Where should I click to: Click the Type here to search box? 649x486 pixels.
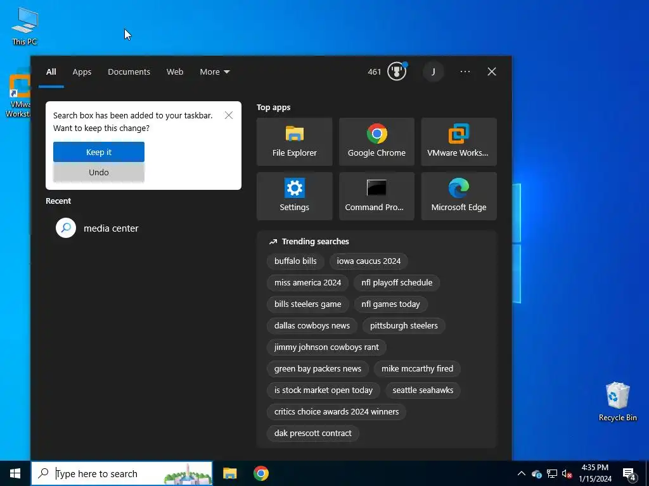click(x=122, y=473)
